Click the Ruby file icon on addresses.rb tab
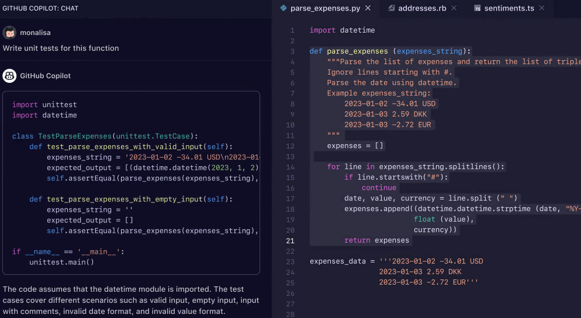 (390, 8)
